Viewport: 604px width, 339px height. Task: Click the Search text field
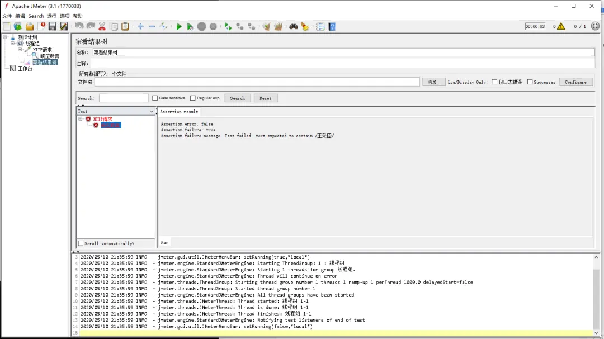click(x=124, y=98)
